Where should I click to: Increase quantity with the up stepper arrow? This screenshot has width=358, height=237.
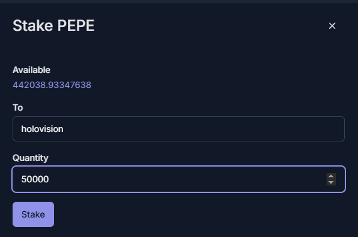pyautogui.click(x=331, y=176)
